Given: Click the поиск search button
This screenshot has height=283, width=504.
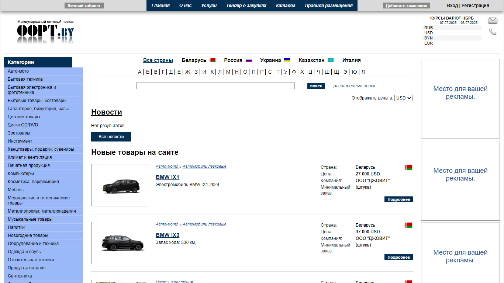Looking at the screenshot, I should click(x=316, y=86).
